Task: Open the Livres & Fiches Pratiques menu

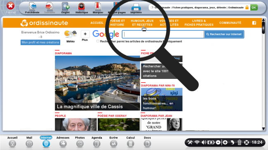Action: click(199, 23)
